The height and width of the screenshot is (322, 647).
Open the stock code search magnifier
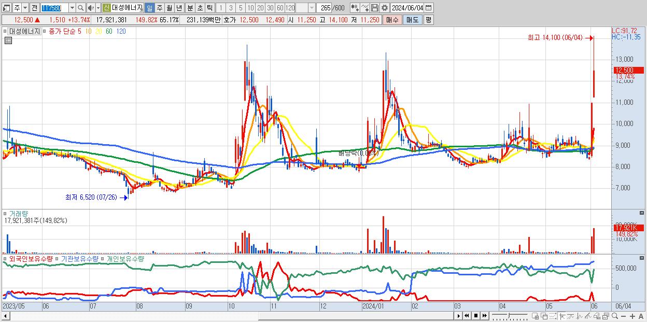click(80, 8)
